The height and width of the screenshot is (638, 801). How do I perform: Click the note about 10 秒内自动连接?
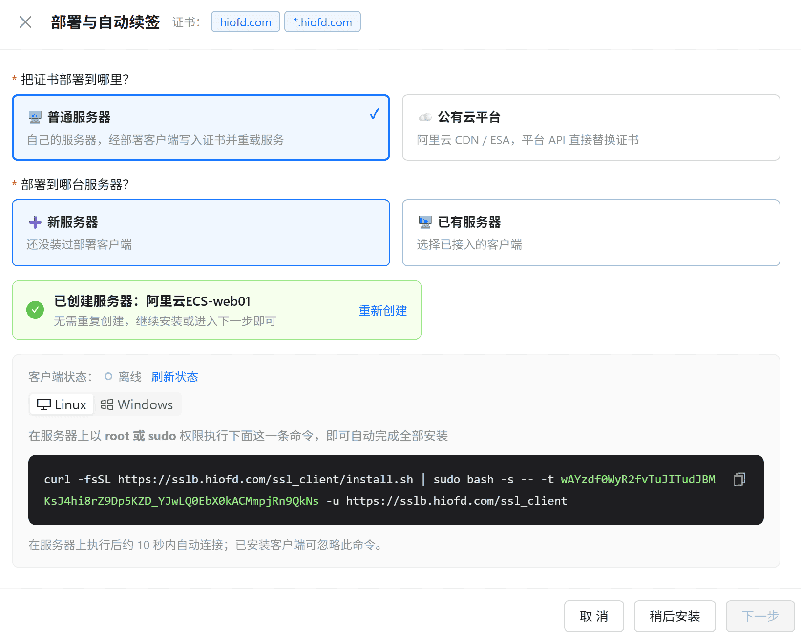tap(205, 545)
